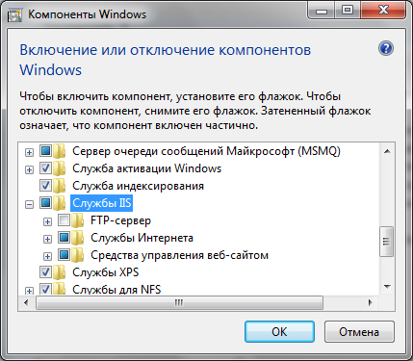This screenshot has width=413, height=361.
Task: Expand the Службы Интернета node
Action: point(47,239)
